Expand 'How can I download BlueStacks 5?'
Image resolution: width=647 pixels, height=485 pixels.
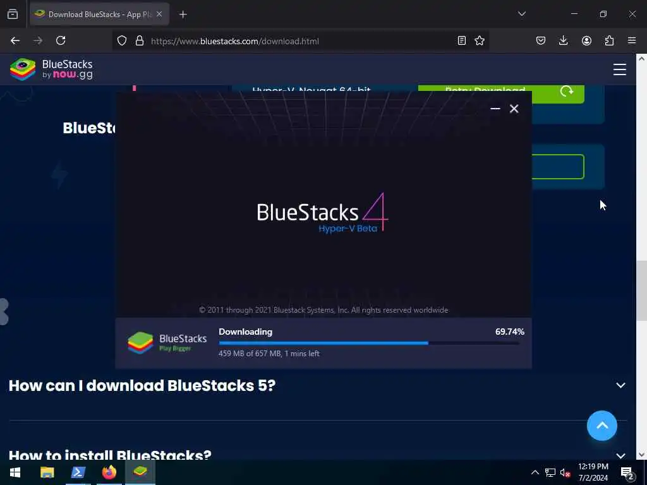[318, 385]
